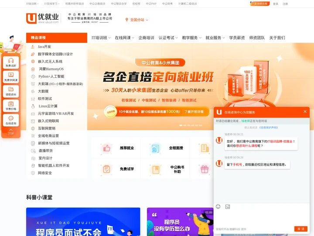Click the 免费试听 headphone icon
The height and width of the screenshot is (236, 314).
pos(11,60)
